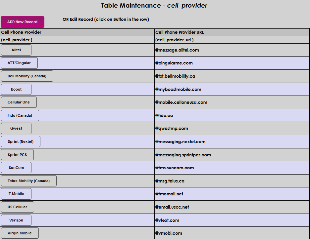
Task: Edit the US Cellular record
Action: (17, 207)
